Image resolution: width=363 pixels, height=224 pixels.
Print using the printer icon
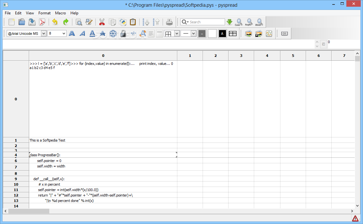169,22
